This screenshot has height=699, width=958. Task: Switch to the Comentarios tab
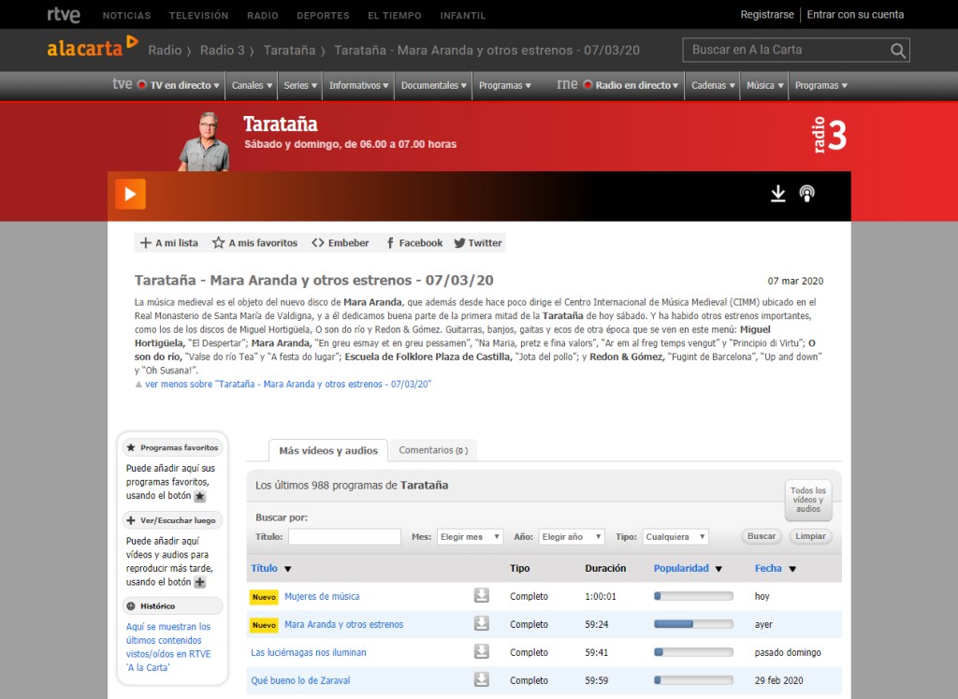[x=432, y=450]
